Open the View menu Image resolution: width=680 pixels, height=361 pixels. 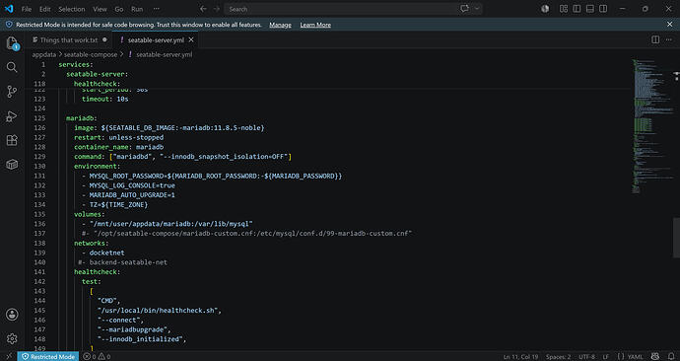100,9
